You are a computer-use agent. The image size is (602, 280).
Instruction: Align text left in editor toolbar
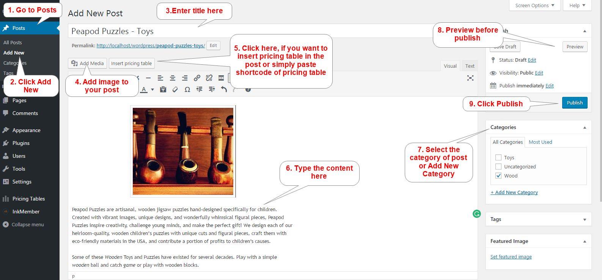160,78
